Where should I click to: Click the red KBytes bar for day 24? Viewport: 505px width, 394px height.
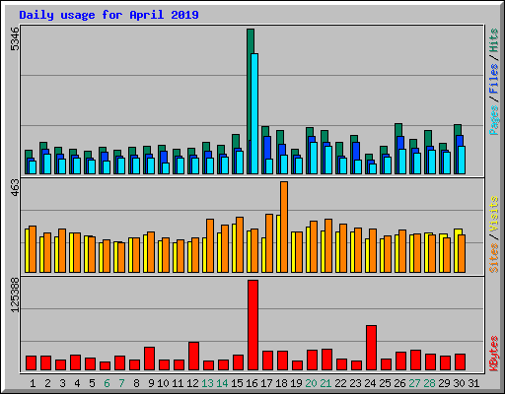coord(371,348)
